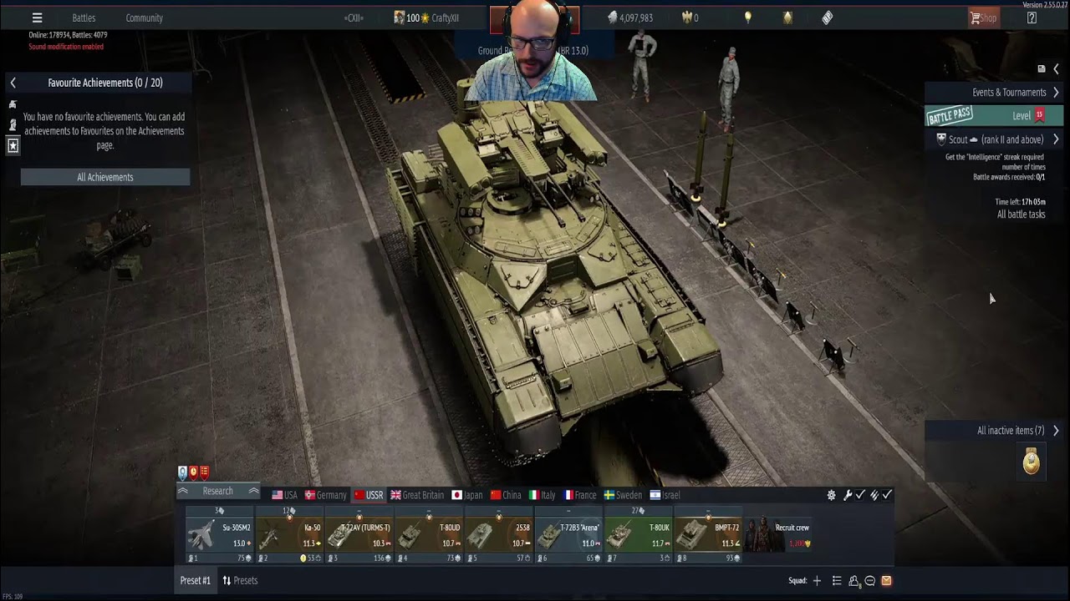The width and height of the screenshot is (1070, 601).
Task: Open the Battles menu
Action: pos(84,18)
